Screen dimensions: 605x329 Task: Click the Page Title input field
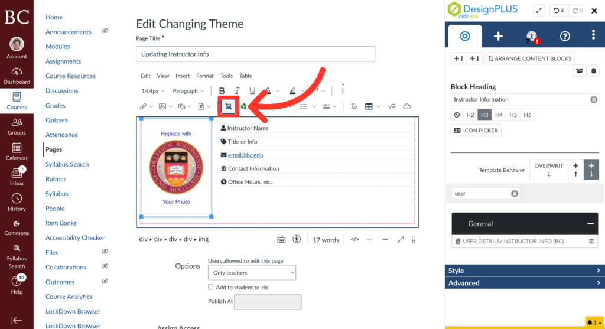click(x=256, y=54)
